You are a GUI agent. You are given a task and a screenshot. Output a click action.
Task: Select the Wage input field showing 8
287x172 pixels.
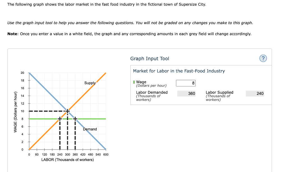tap(186, 83)
